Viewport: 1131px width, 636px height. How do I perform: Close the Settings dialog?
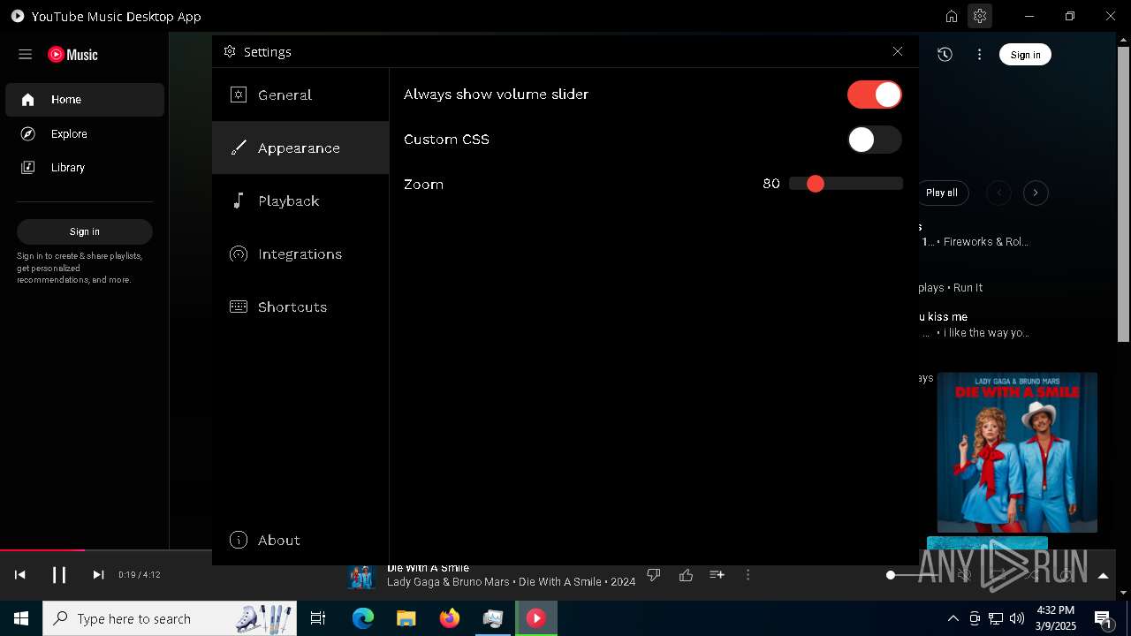(898, 51)
